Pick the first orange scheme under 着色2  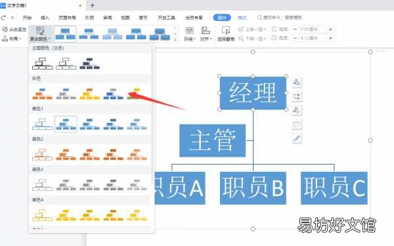click(x=42, y=155)
